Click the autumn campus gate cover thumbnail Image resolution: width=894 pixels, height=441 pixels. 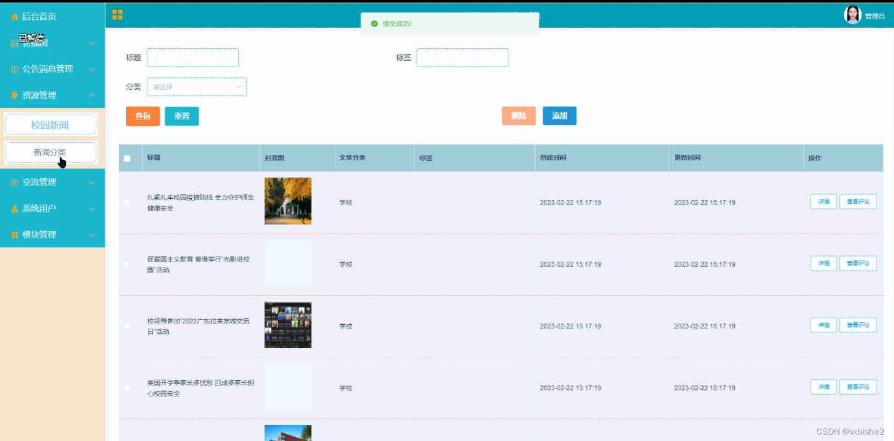click(288, 201)
